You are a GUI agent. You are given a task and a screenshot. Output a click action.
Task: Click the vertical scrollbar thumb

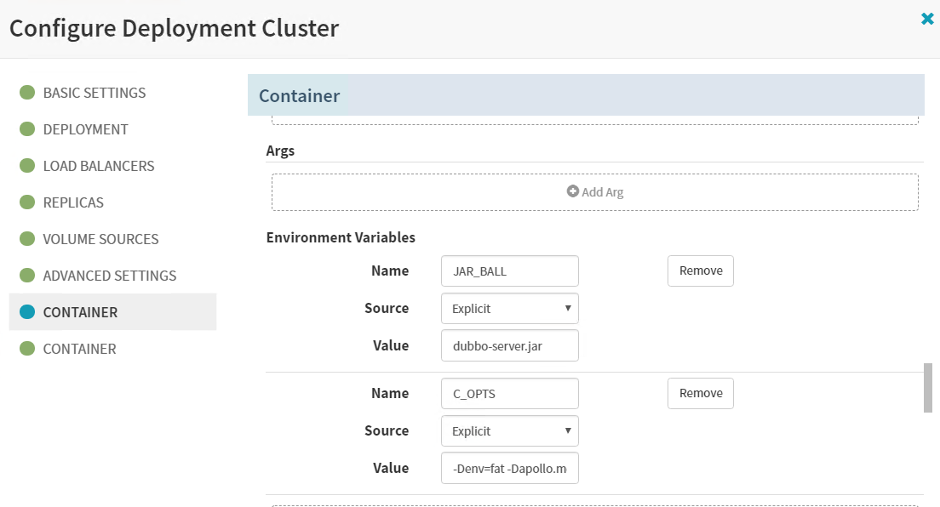(x=927, y=388)
